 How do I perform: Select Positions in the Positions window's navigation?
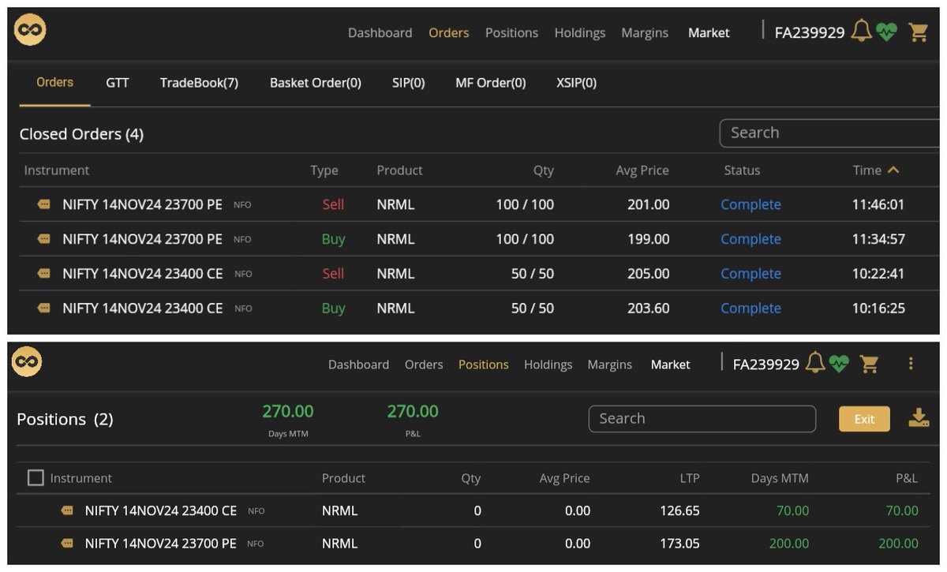pos(484,365)
